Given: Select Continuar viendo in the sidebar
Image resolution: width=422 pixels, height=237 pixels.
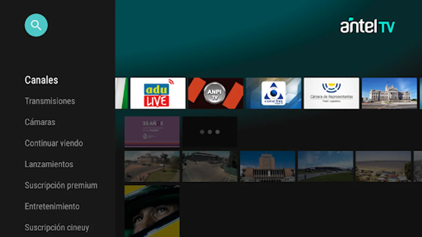Looking at the screenshot, I should [x=54, y=143].
